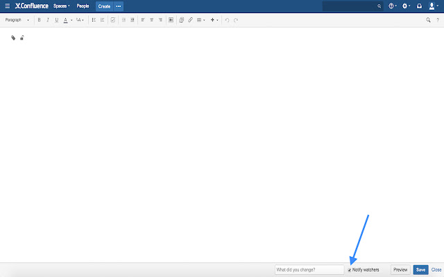The image size is (444, 277).
Task: Redo the last edit
Action: [x=236, y=20]
